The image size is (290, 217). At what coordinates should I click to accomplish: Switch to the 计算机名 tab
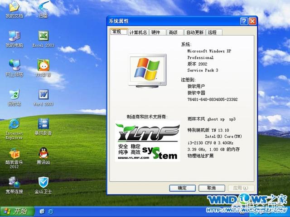tap(138, 33)
